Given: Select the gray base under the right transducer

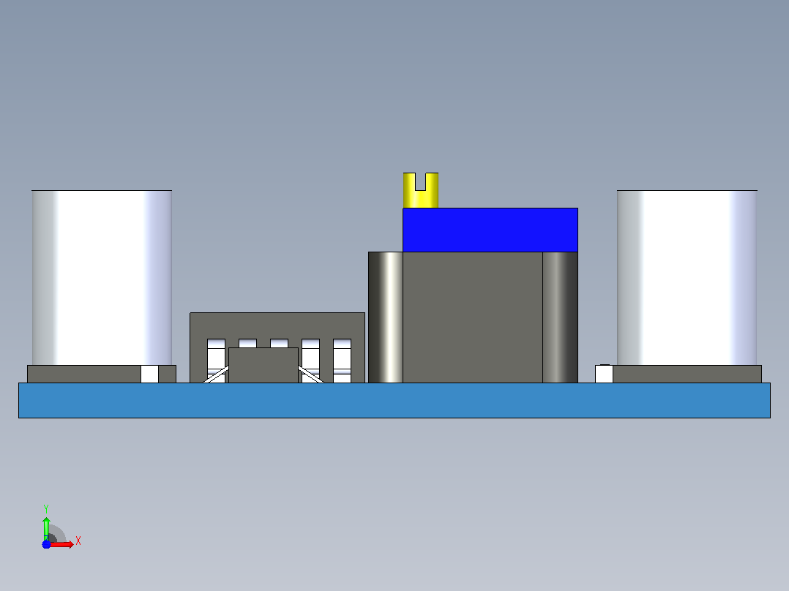Looking at the screenshot, I should point(687,374).
